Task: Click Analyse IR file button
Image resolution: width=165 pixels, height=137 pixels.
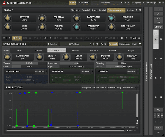Action: (88, 88)
